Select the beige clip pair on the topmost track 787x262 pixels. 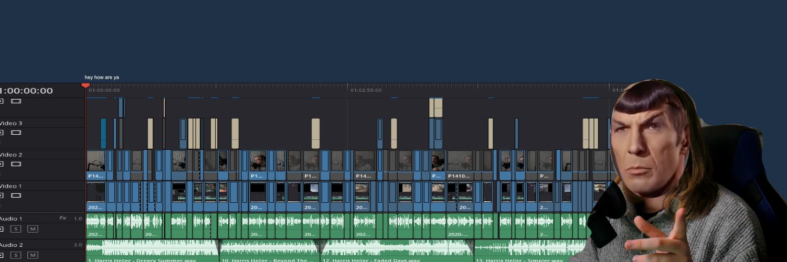[x=436, y=107]
